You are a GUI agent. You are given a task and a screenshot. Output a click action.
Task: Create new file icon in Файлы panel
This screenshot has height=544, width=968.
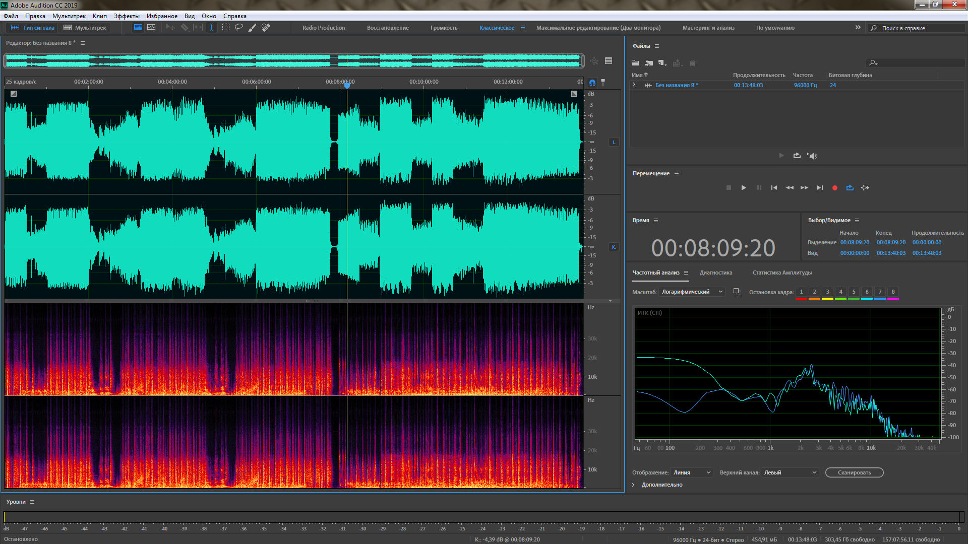coord(662,63)
